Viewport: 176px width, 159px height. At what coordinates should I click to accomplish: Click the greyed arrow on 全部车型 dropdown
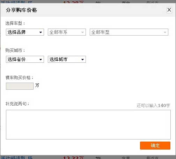click(x=165, y=32)
